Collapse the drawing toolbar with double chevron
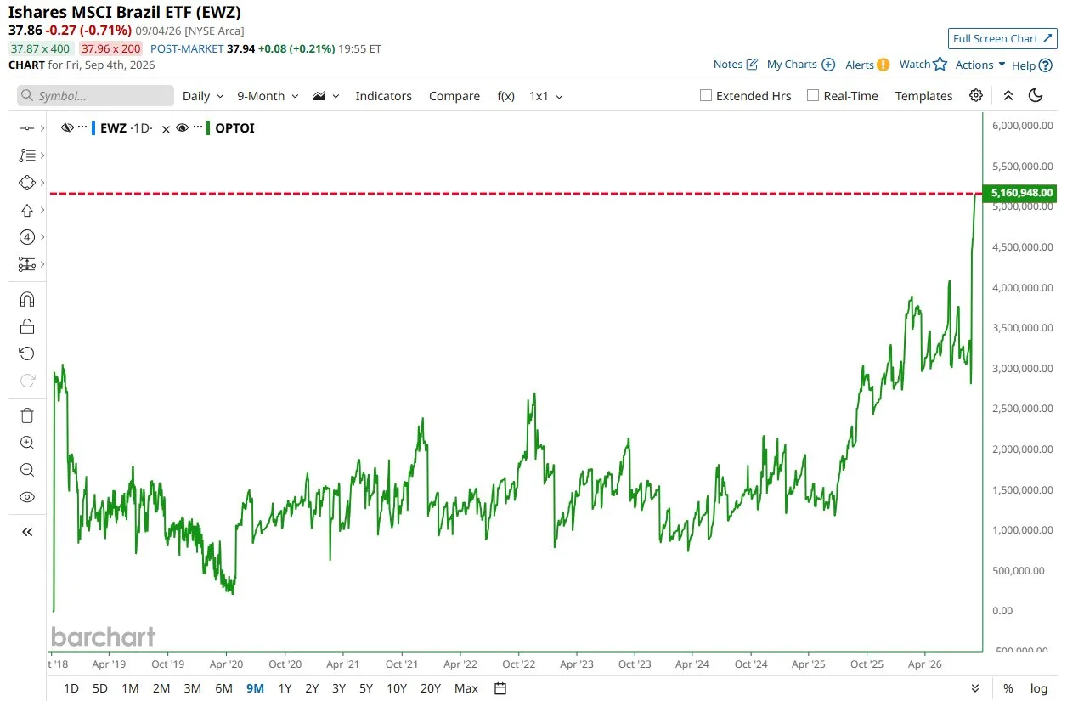1067x701 pixels. click(x=26, y=532)
